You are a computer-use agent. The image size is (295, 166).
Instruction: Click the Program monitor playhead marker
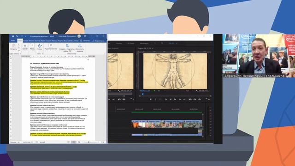point(142,94)
